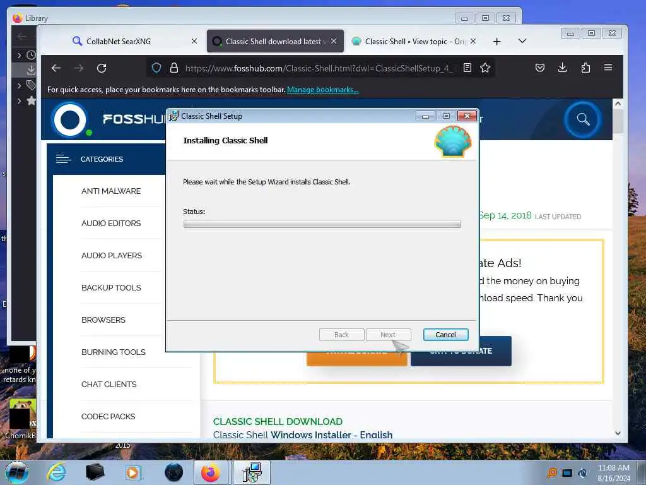Toggle CATEGORIES hamburger menu icon

(x=63, y=159)
